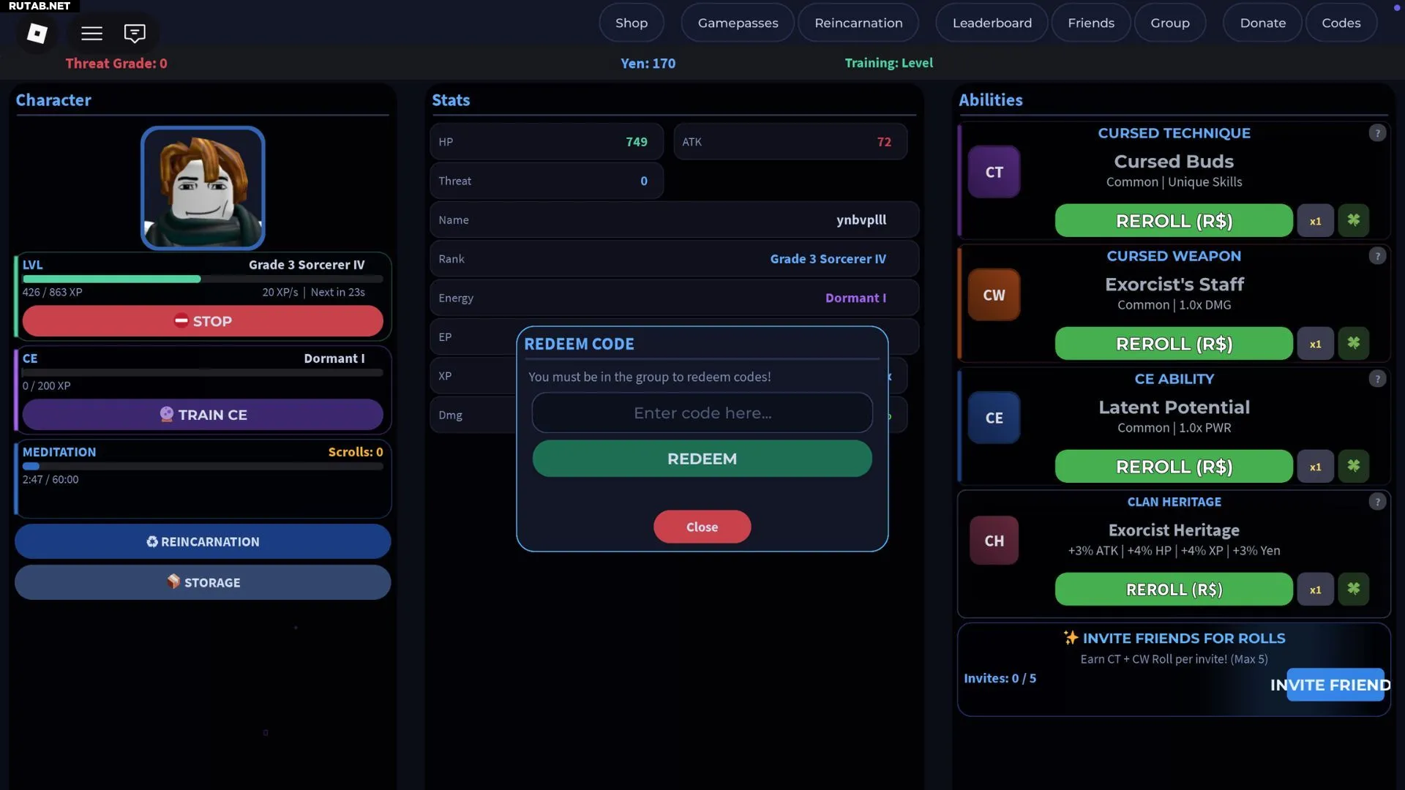Click the CT cursed technique badge icon

(994, 172)
